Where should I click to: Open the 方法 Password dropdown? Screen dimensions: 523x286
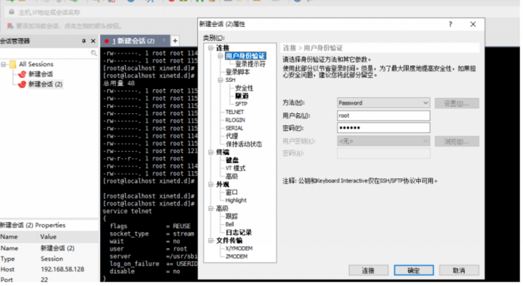tap(383, 103)
